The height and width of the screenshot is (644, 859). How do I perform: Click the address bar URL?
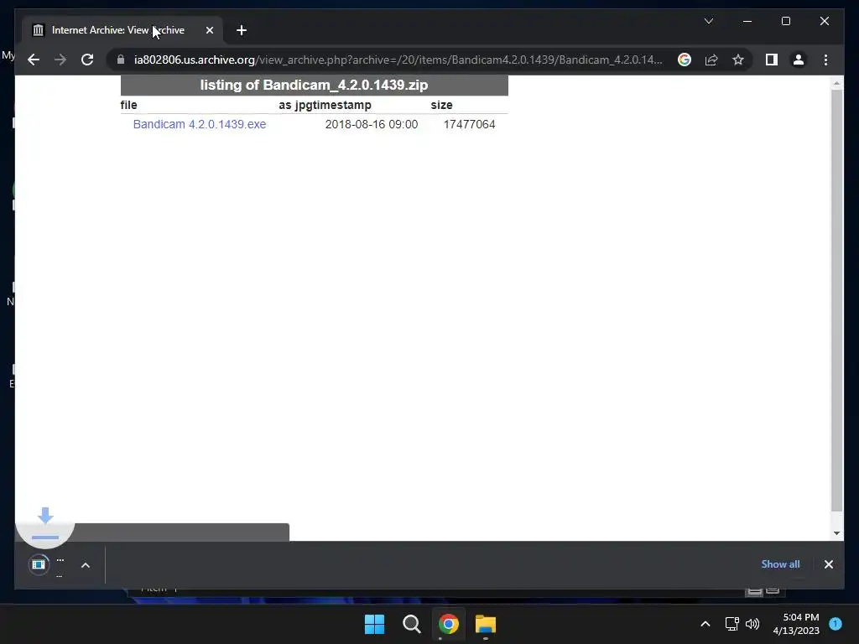point(398,60)
